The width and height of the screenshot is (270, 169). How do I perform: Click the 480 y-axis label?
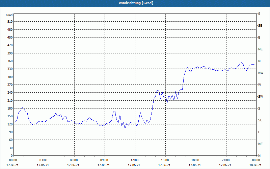coord(10,30)
